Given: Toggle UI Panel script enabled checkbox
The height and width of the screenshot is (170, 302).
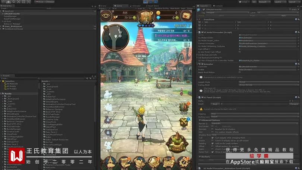Looking at the screenshot, I should (202, 97).
